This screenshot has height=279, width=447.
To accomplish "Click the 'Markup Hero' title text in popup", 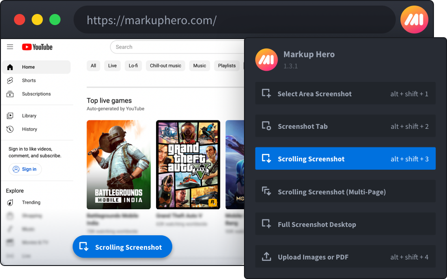I will point(309,54).
